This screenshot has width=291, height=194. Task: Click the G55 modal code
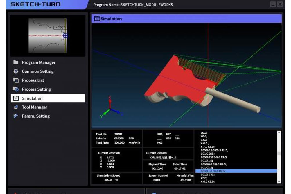click(x=168, y=139)
